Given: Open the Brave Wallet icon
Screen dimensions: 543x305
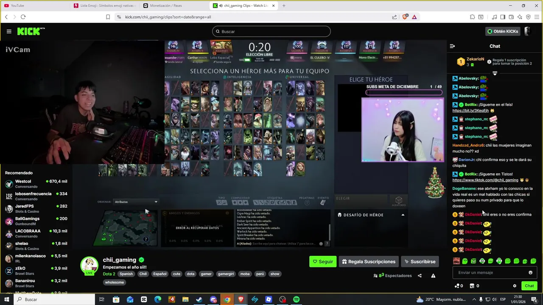Looking at the screenshot, I should 511,17.
